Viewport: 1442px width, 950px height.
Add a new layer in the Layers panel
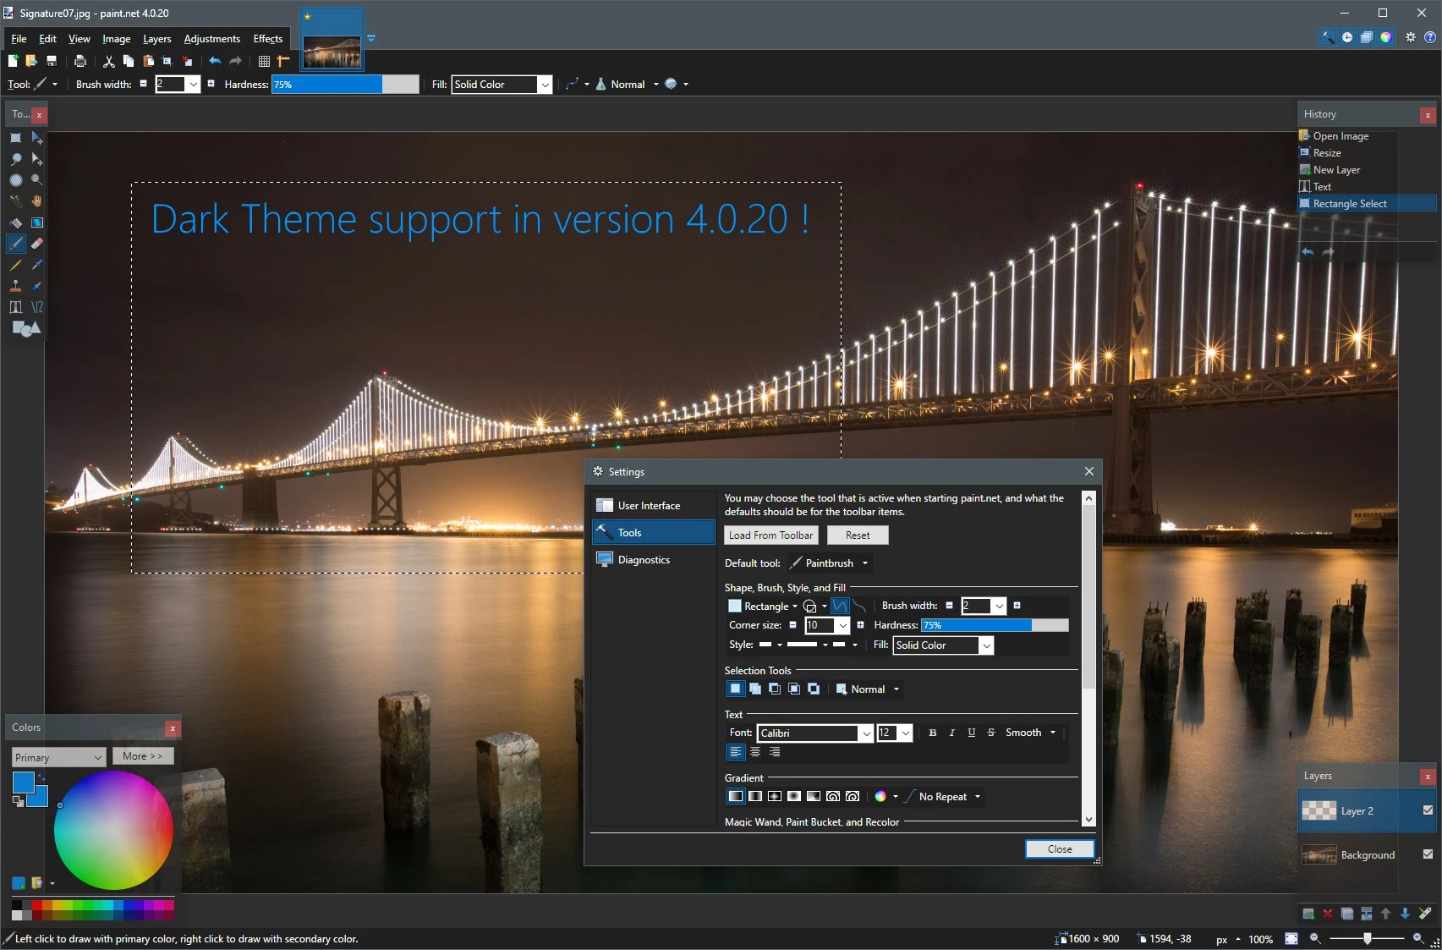point(1308,914)
